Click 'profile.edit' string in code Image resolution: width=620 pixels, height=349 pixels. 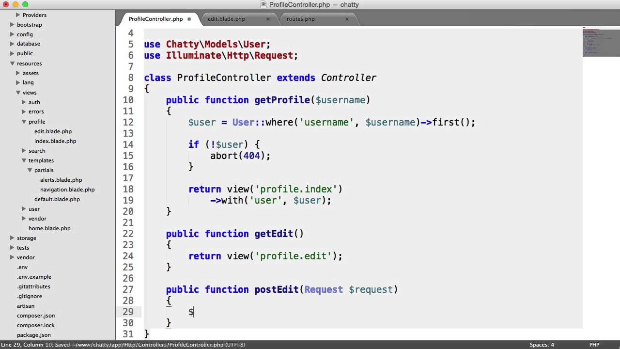pos(295,256)
